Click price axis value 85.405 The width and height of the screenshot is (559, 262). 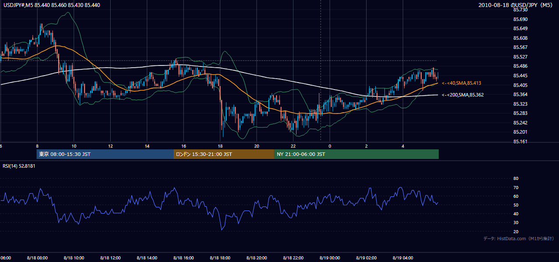[x=520, y=85]
